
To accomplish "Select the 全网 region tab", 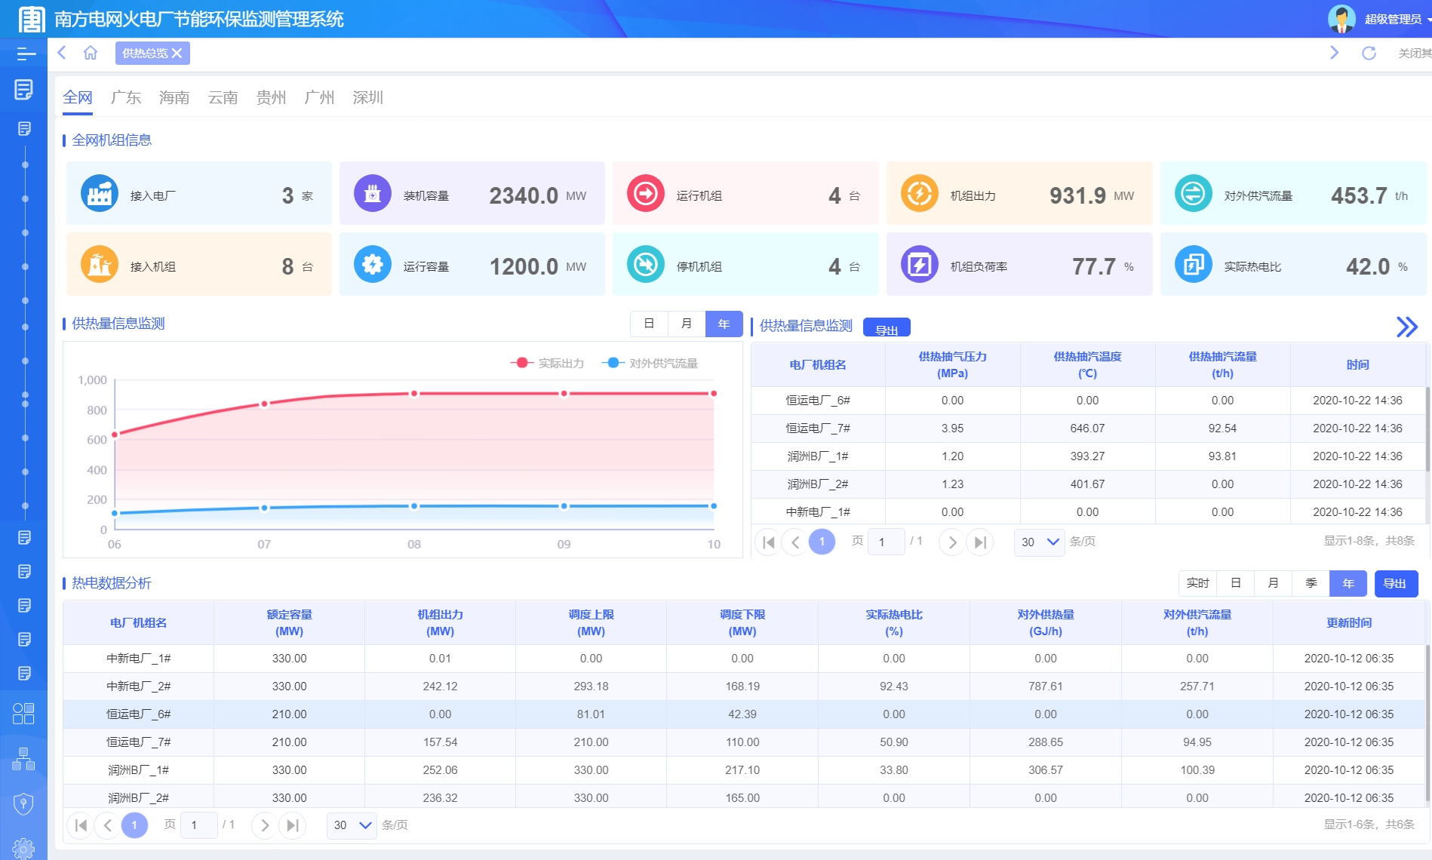I will pyautogui.click(x=77, y=97).
